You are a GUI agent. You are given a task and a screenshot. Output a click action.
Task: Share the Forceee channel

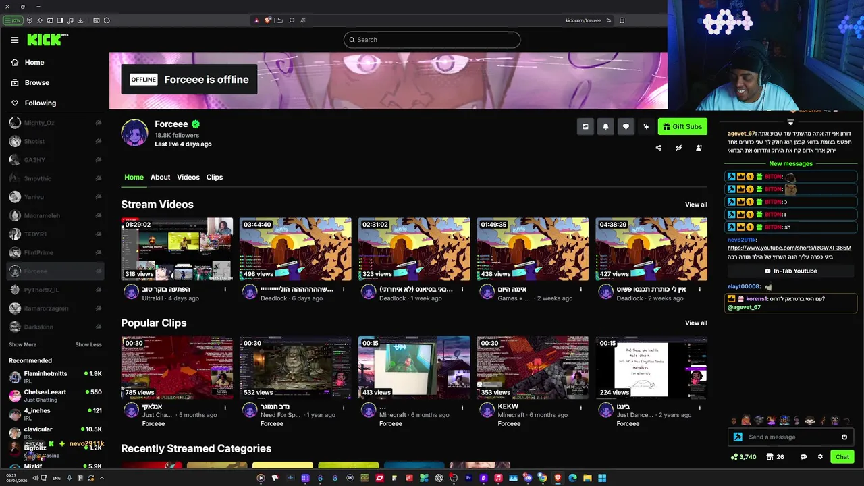tap(658, 148)
